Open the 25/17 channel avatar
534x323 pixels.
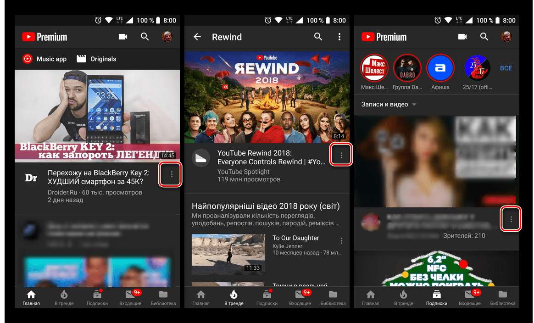click(x=477, y=68)
